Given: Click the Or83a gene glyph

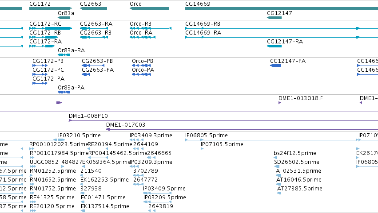Looking at the screenshot, I should (x=64, y=18).
